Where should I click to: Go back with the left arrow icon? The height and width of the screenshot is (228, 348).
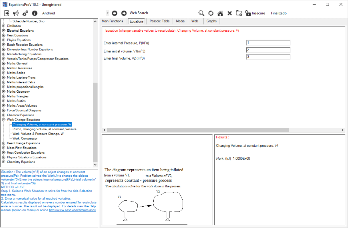pos(114,13)
